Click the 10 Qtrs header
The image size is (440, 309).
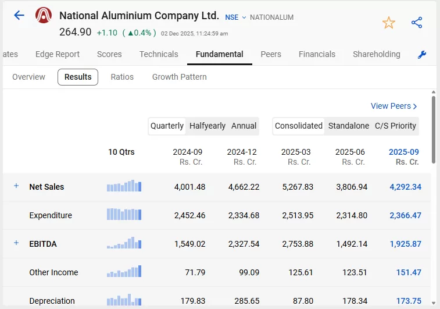pyautogui.click(x=121, y=152)
